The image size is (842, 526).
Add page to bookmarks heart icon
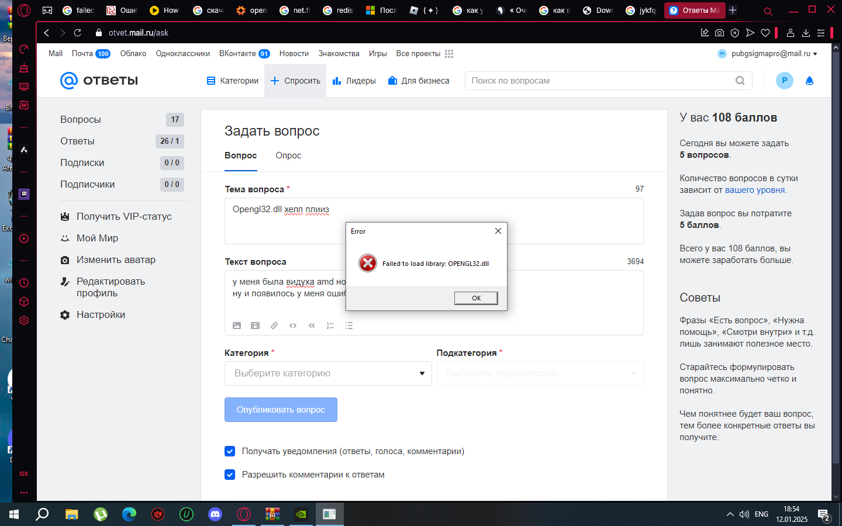(x=765, y=33)
